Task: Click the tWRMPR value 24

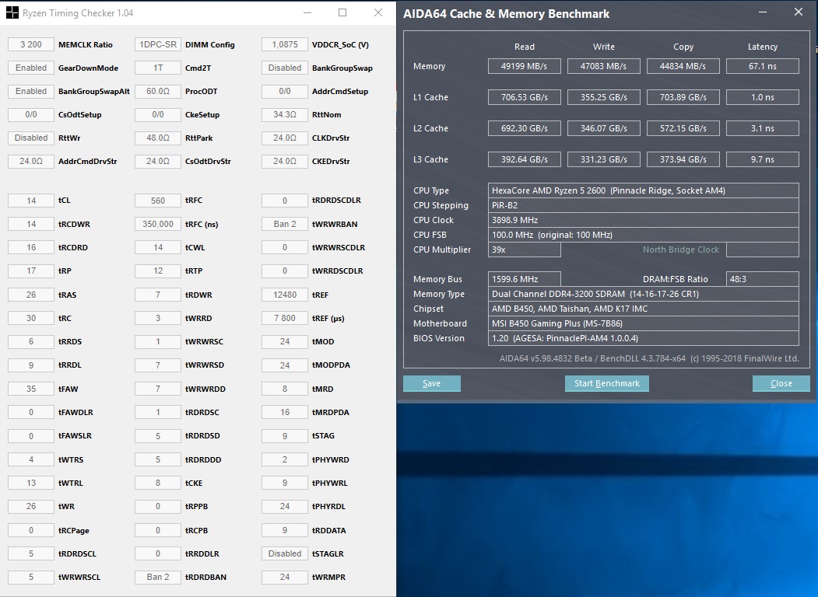Action: [284, 578]
